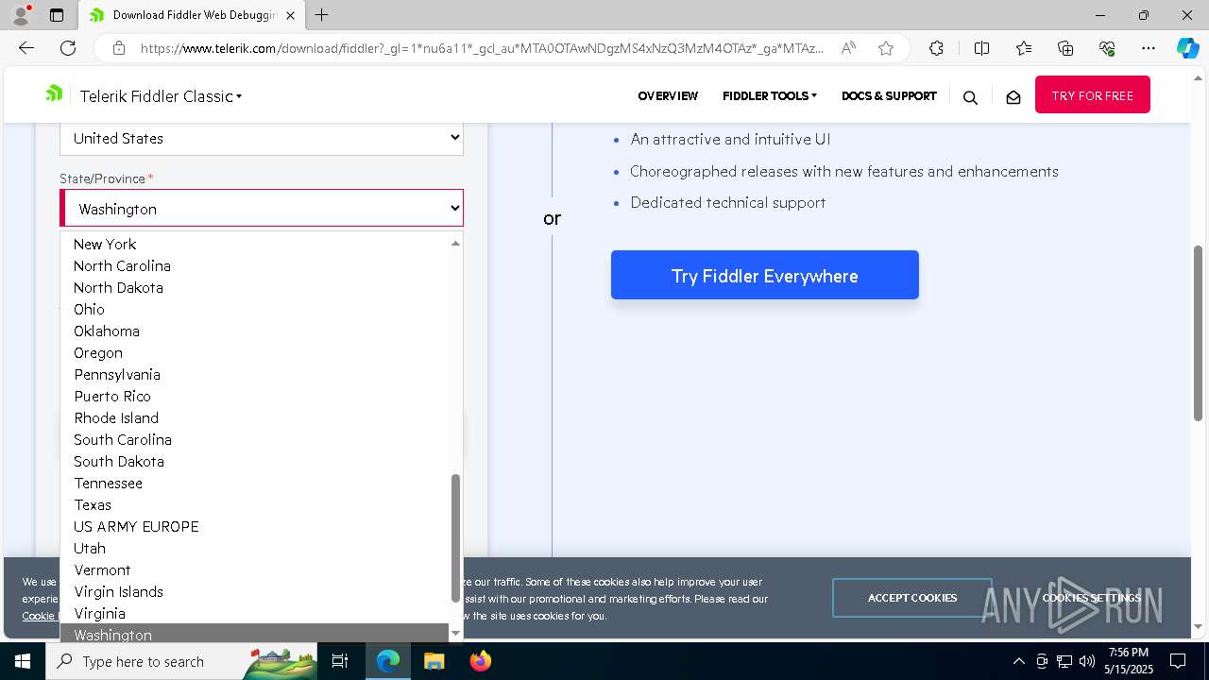Open the tab actions menu icon
The height and width of the screenshot is (680, 1209).
point(57,15)
